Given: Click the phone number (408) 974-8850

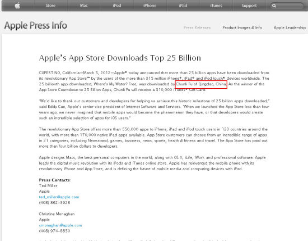Looking at the screenshot, I should pyautogui.click(x=54, y=231).
